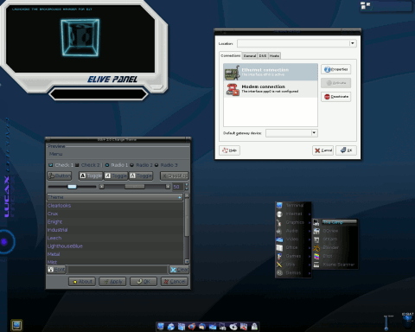Click the light-blue slider handle in preview
Image resolution: width=415 pixels, height=332 pixels.
(72, 187)
